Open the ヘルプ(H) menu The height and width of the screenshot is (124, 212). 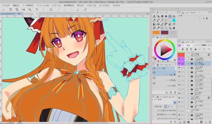point(116,6)
